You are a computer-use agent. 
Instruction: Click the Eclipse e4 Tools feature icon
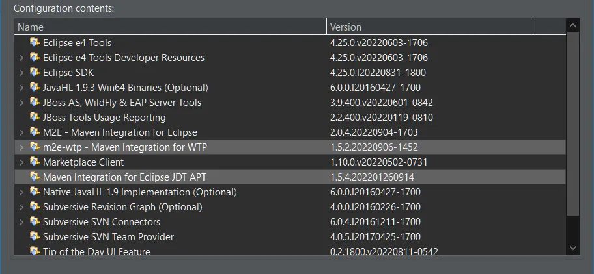[x=35, y=43]
